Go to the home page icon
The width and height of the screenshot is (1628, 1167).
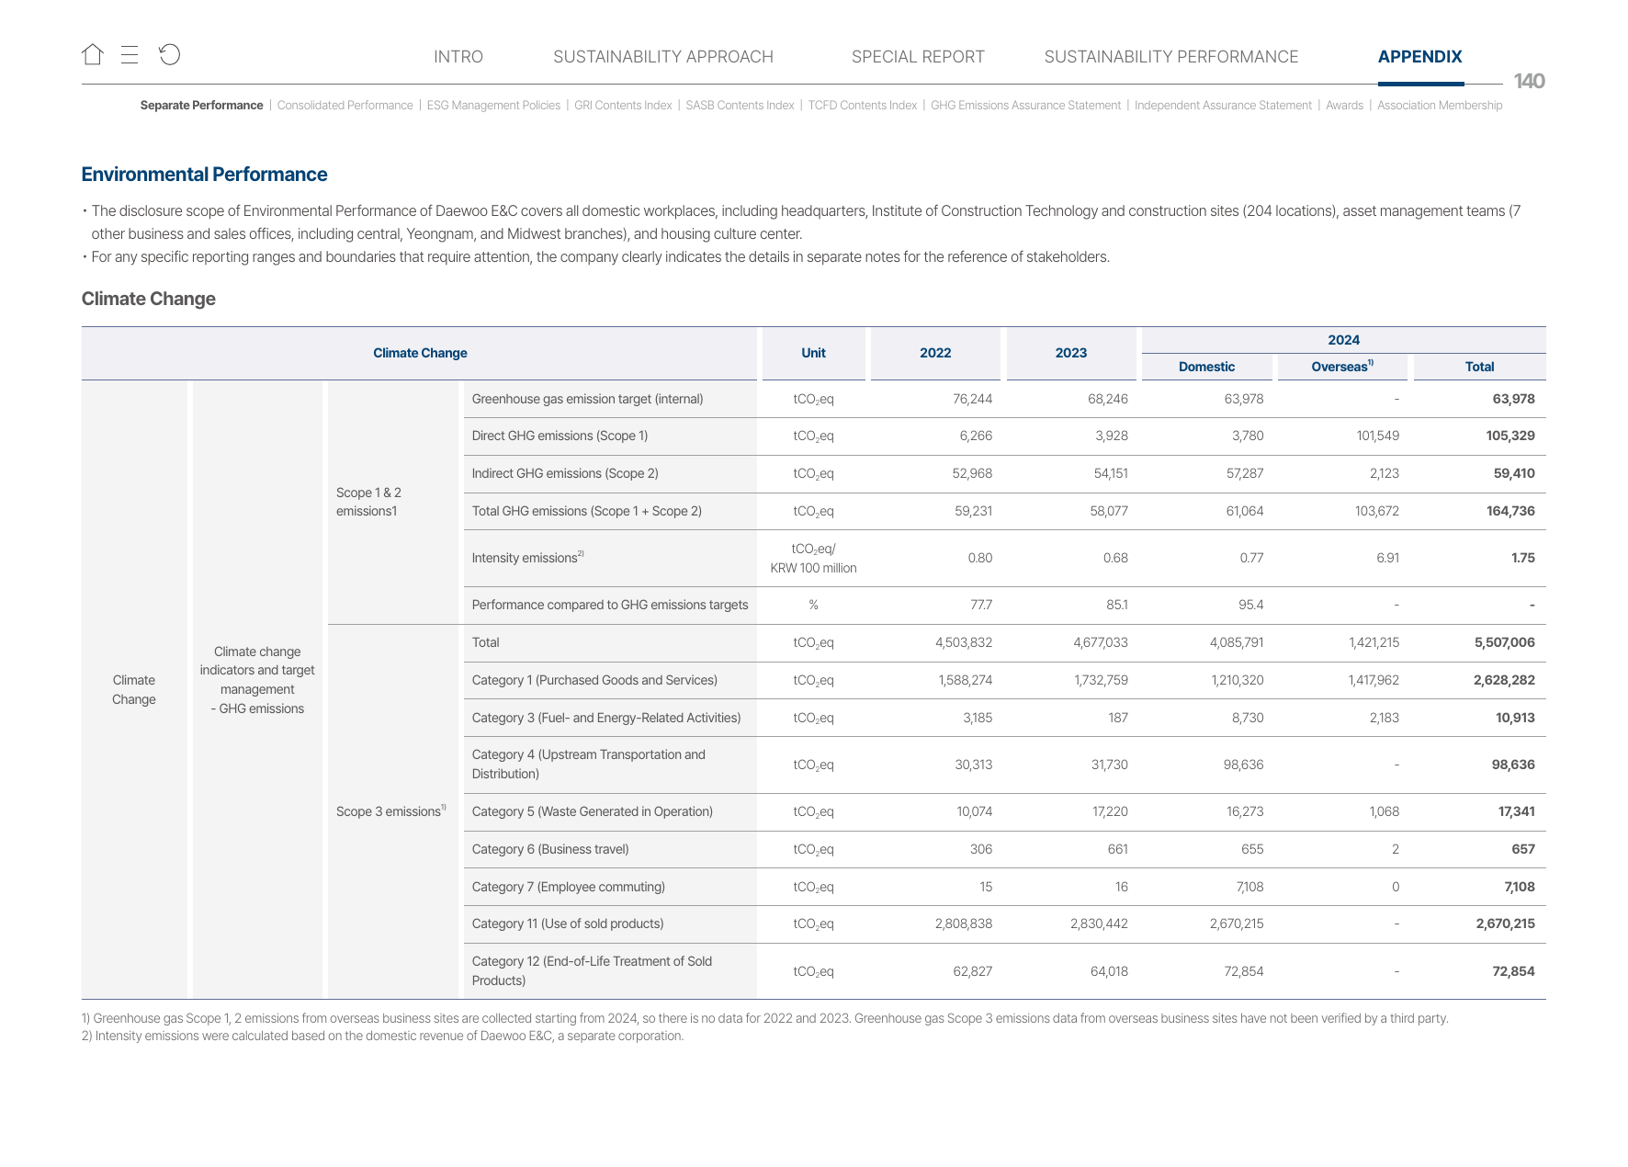pos(92,55)
